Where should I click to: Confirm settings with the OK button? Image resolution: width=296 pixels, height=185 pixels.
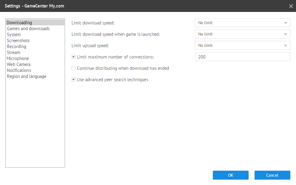[x=230, y=175]
